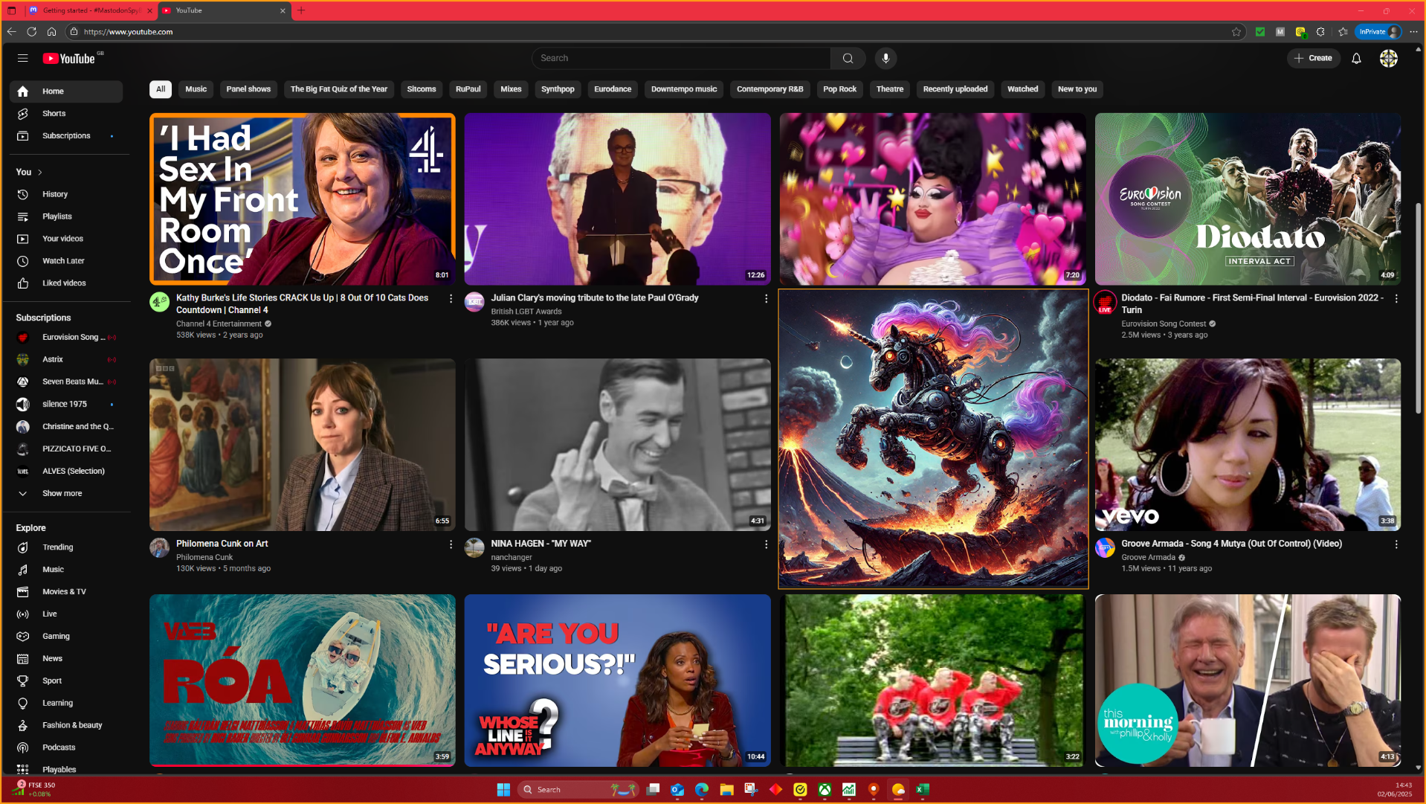This screenshot has height=804, width=1426.
Task: Click the YouTube search input field
Action: pos(681,58)
